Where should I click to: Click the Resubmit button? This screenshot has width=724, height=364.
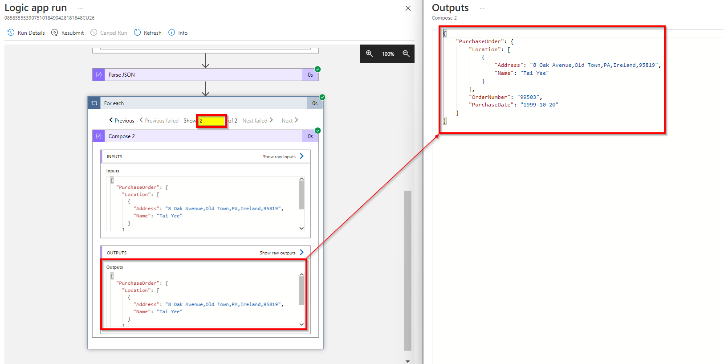pyautogui.click(x=68, y=33)
